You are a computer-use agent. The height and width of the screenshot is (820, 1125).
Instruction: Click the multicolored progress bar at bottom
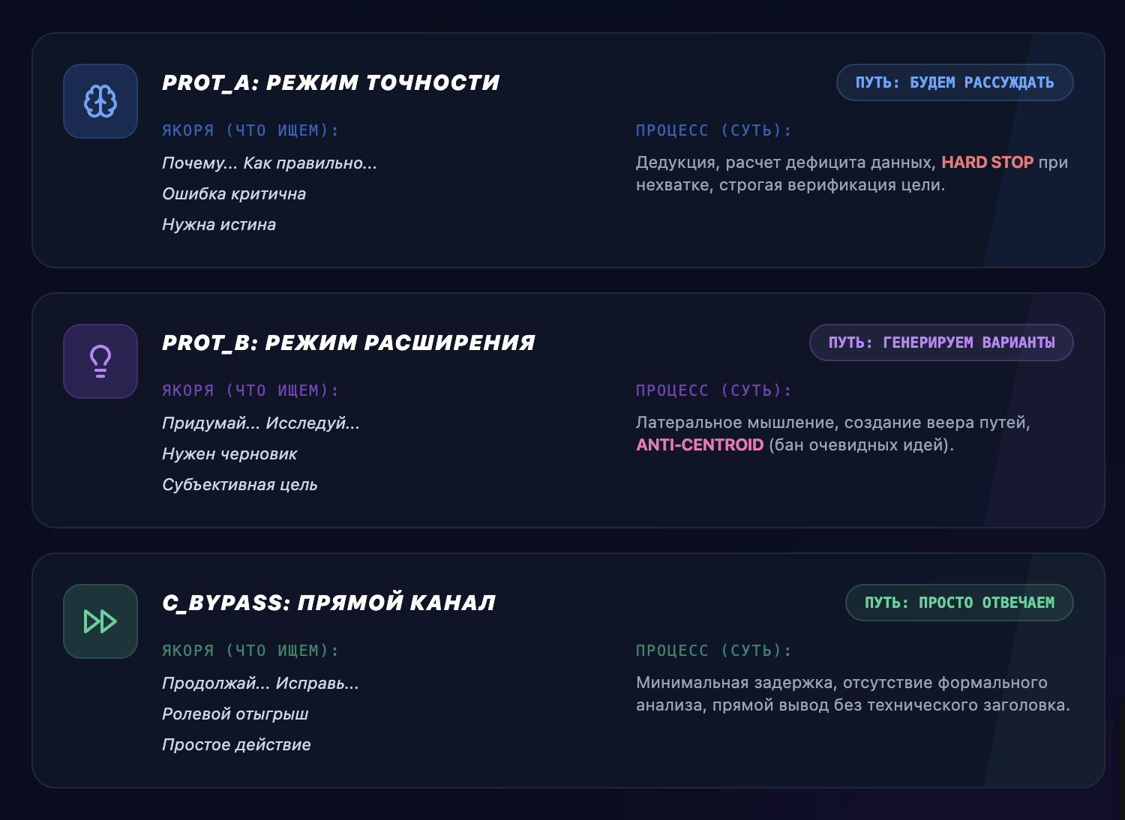(x=562, y=815)
